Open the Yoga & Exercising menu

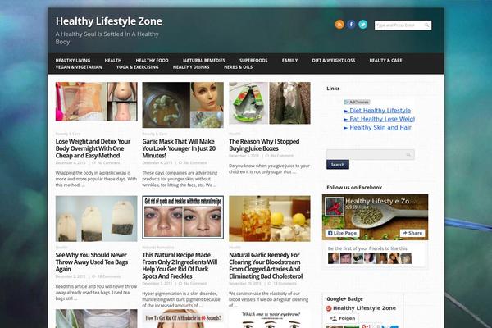point(138,67)
